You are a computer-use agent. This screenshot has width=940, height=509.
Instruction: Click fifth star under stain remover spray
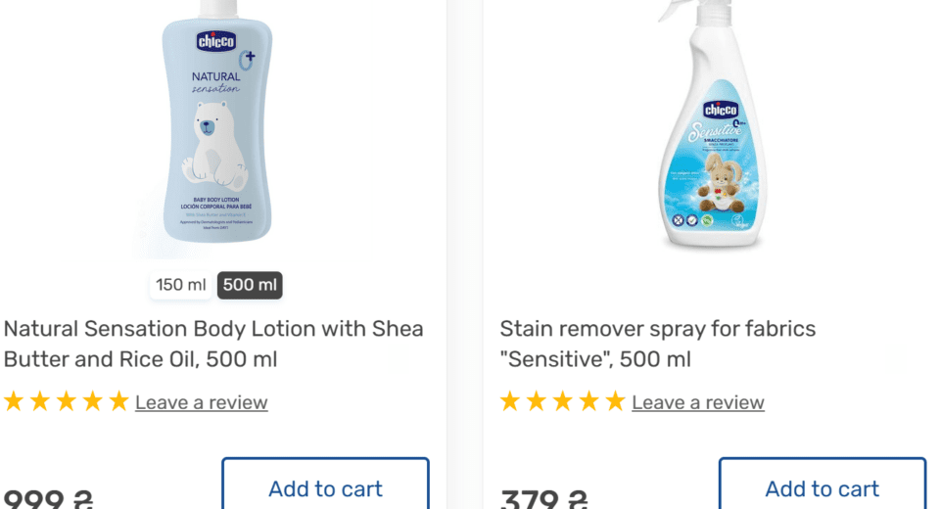[x=615, y=401]
